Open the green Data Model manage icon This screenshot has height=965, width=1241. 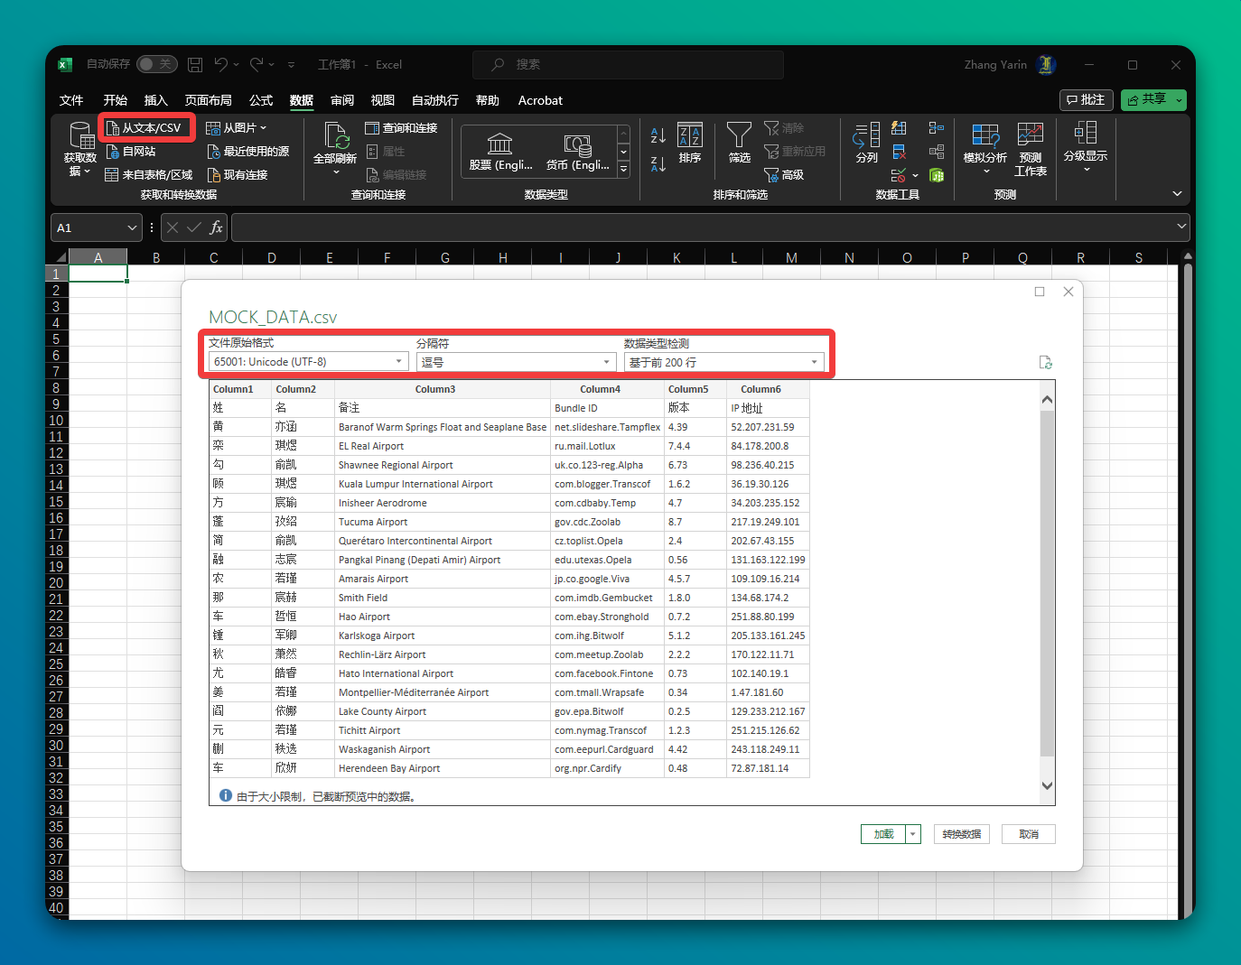point(937,175)
